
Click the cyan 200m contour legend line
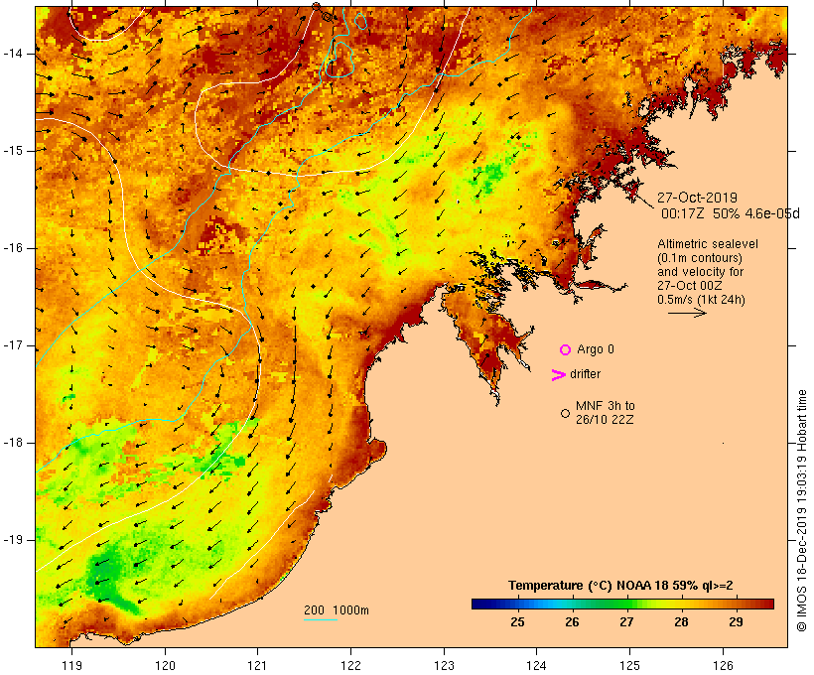pyautogui.click(x=321, y=619)
